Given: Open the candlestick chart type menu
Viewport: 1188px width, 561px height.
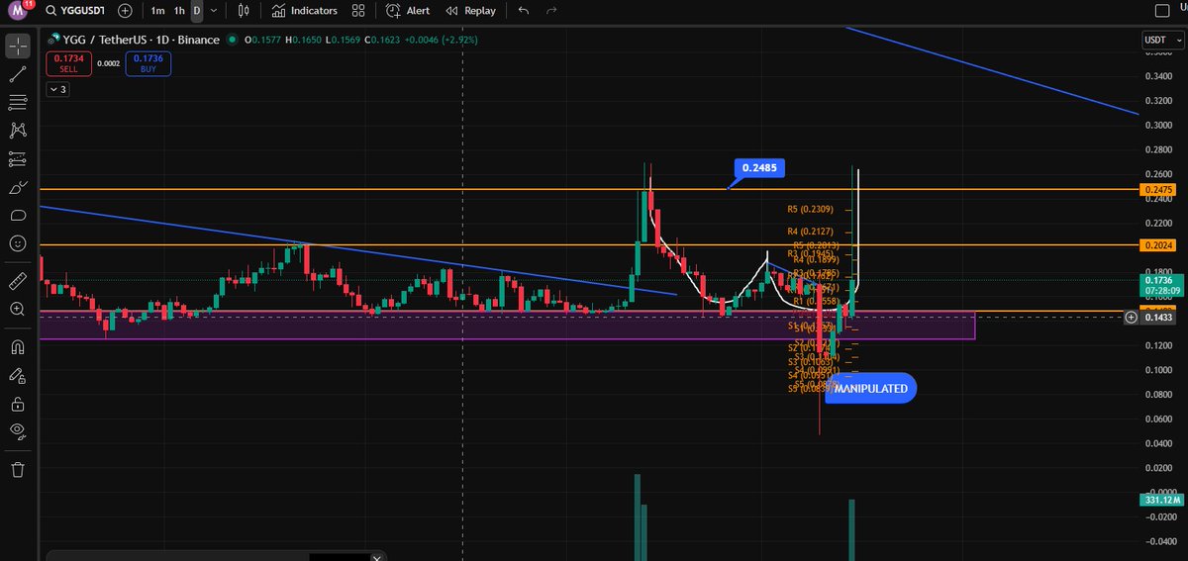Looking at the screenshot, I should click(x=244, y=11).
